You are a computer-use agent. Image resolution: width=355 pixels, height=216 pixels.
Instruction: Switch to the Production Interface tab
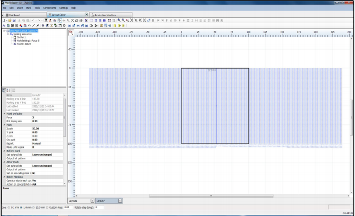(111, 15)
